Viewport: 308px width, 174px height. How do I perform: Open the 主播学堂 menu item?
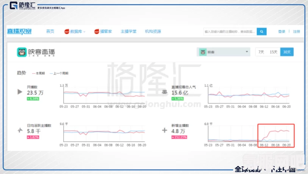click(x=128, y=31)
